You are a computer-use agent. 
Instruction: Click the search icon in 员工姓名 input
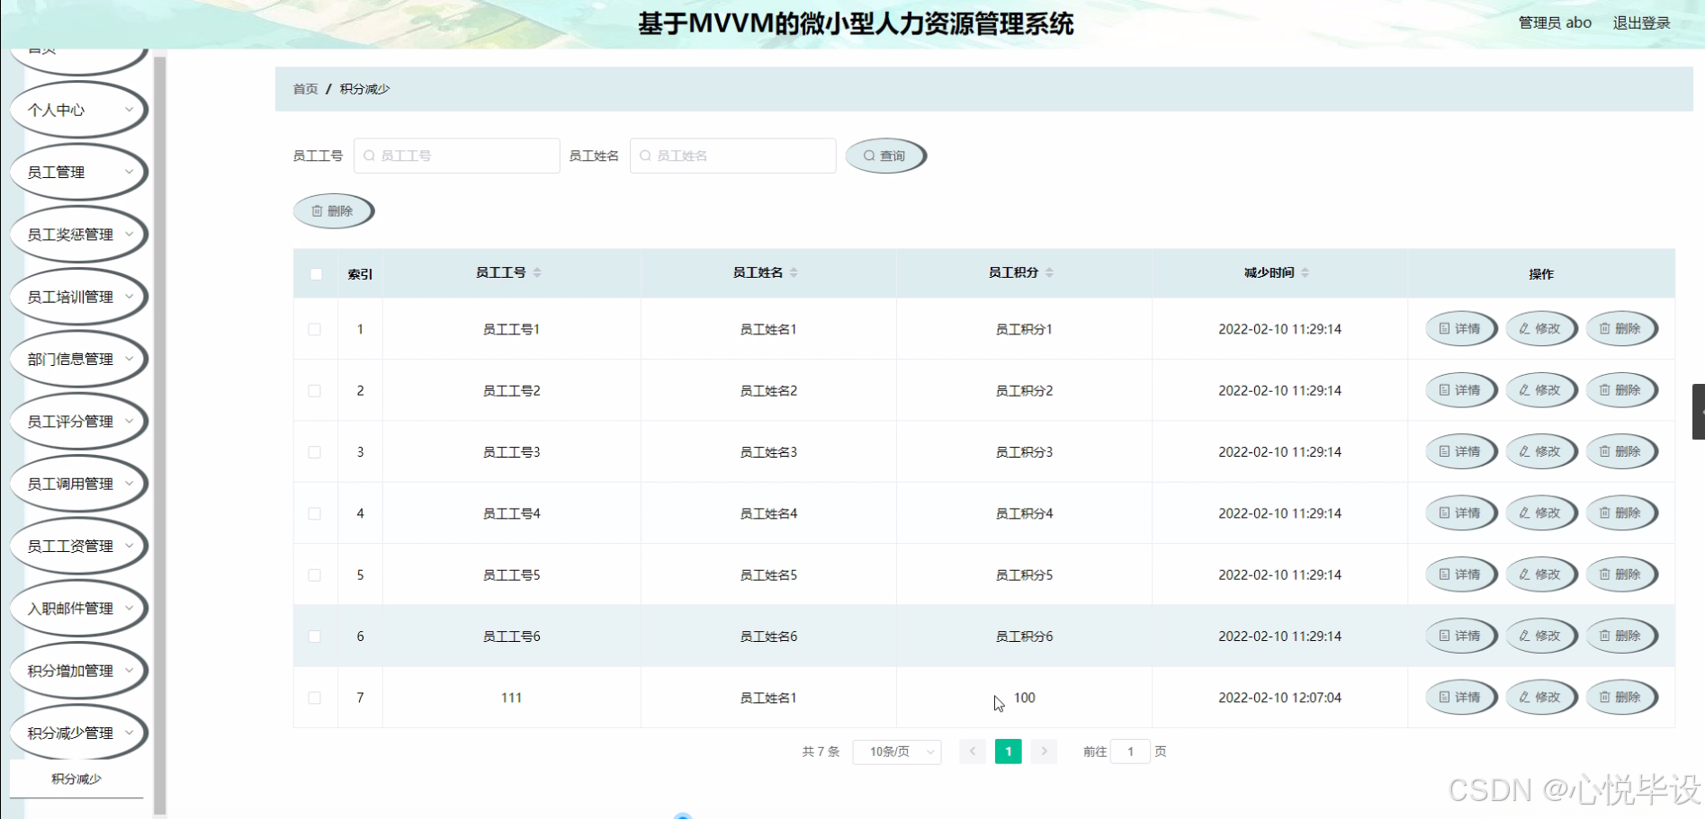point(646,155)
